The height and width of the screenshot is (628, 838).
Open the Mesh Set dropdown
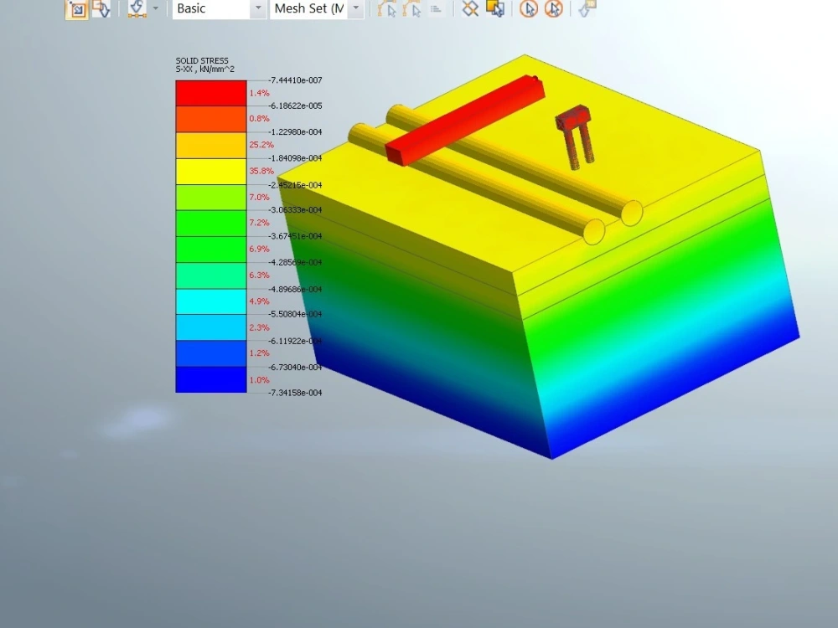click(x=355, y=8)
